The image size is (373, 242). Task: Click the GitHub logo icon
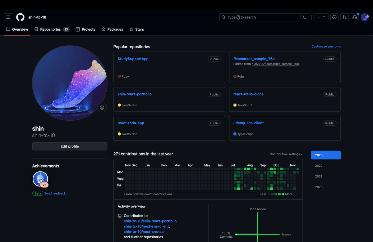tap(20, 17)
